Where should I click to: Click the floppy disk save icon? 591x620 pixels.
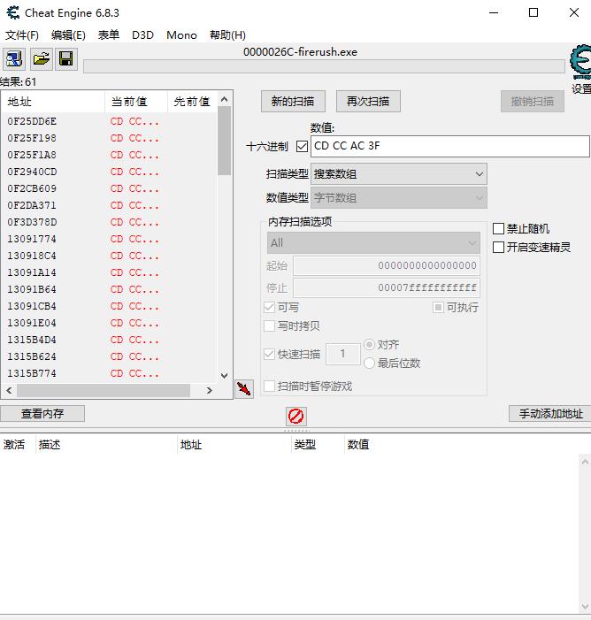click(x=66, y=59)
